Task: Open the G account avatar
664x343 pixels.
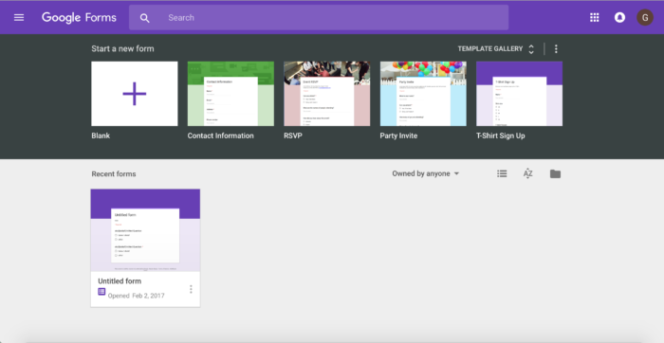Action: (x=644, y=17)
